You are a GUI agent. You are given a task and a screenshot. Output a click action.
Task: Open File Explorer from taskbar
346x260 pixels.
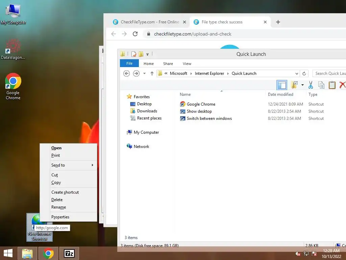coord(27,253)
